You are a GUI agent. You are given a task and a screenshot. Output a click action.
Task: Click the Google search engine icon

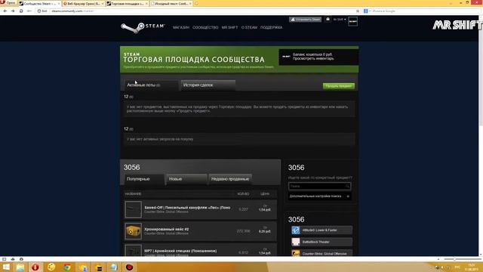pos(365,11)
